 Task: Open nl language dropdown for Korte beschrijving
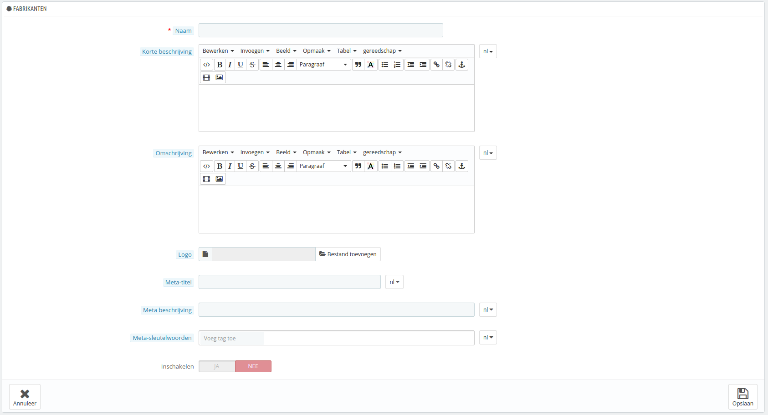pos(488,51)
